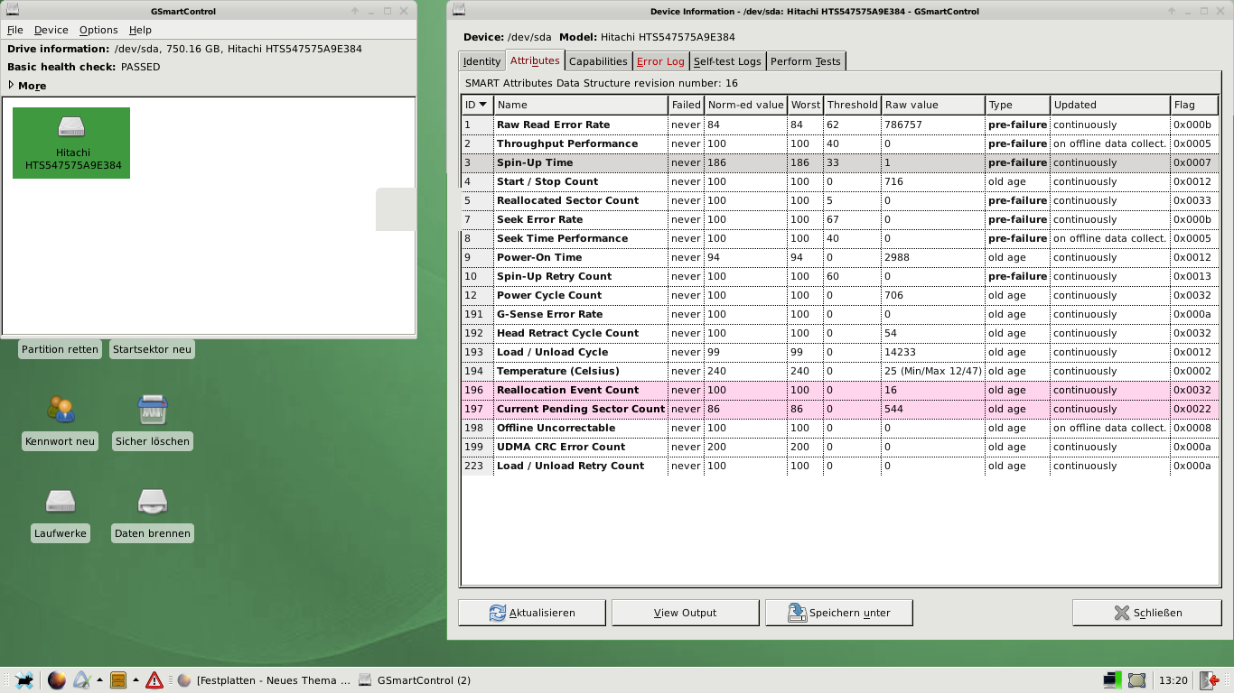Select the Offline Uncorrectable row
1234x693 pixels.
(839, 428)
